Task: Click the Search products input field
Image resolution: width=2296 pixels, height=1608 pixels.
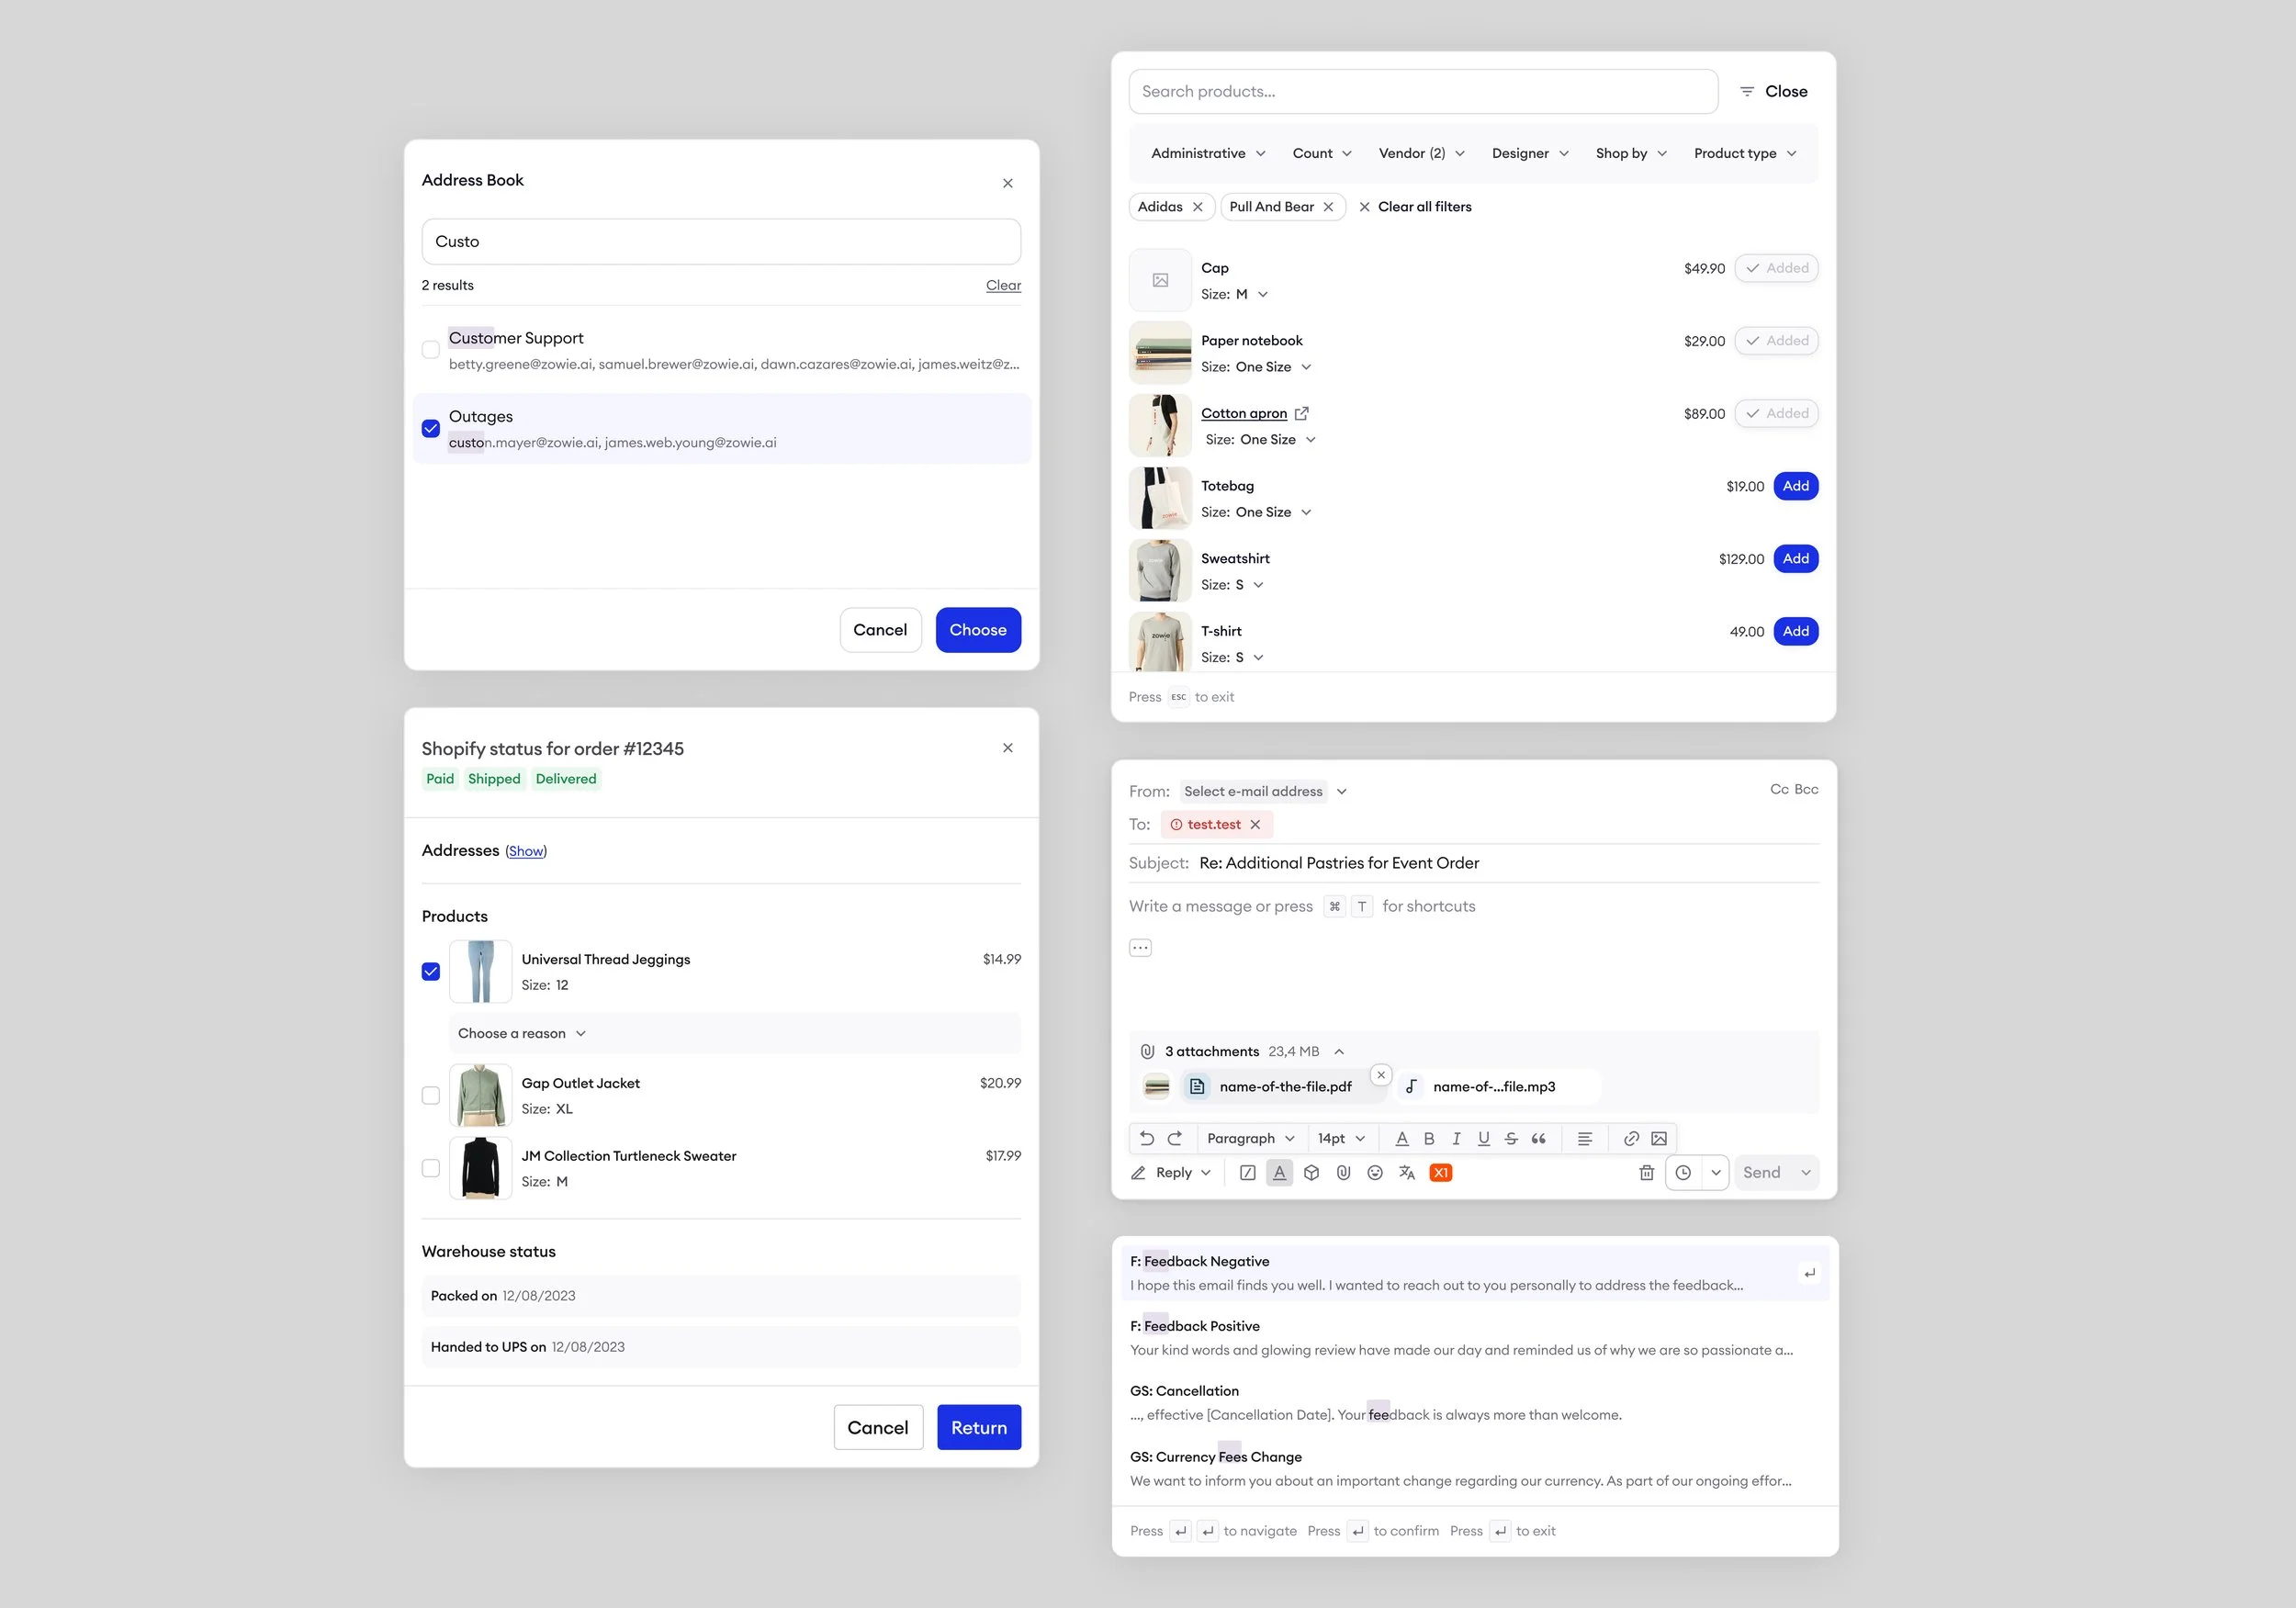Action: pyautogui.click(x=1422, y=91)
